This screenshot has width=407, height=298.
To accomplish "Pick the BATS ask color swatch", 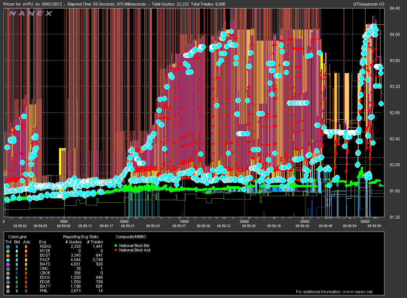I will tap(26, 264).
